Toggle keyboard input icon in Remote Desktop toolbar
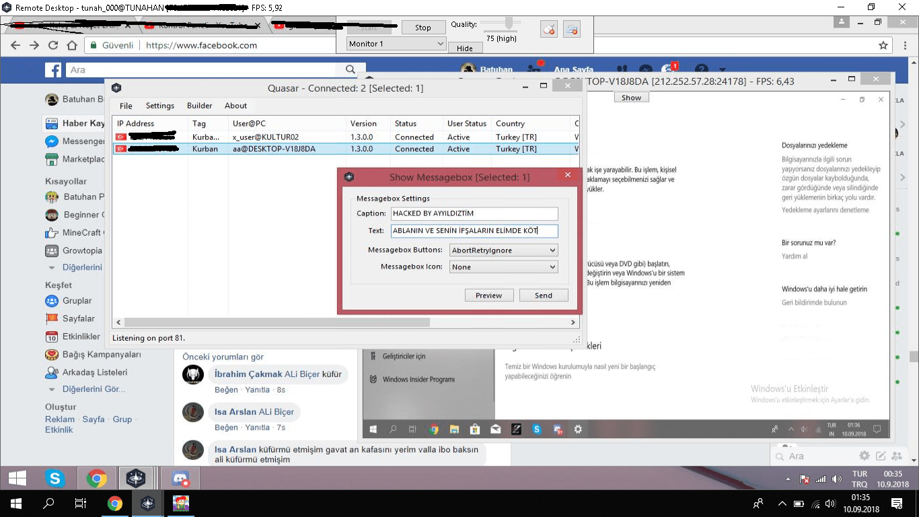The height and width of the screenshot is (517, 919). [572, 29]
